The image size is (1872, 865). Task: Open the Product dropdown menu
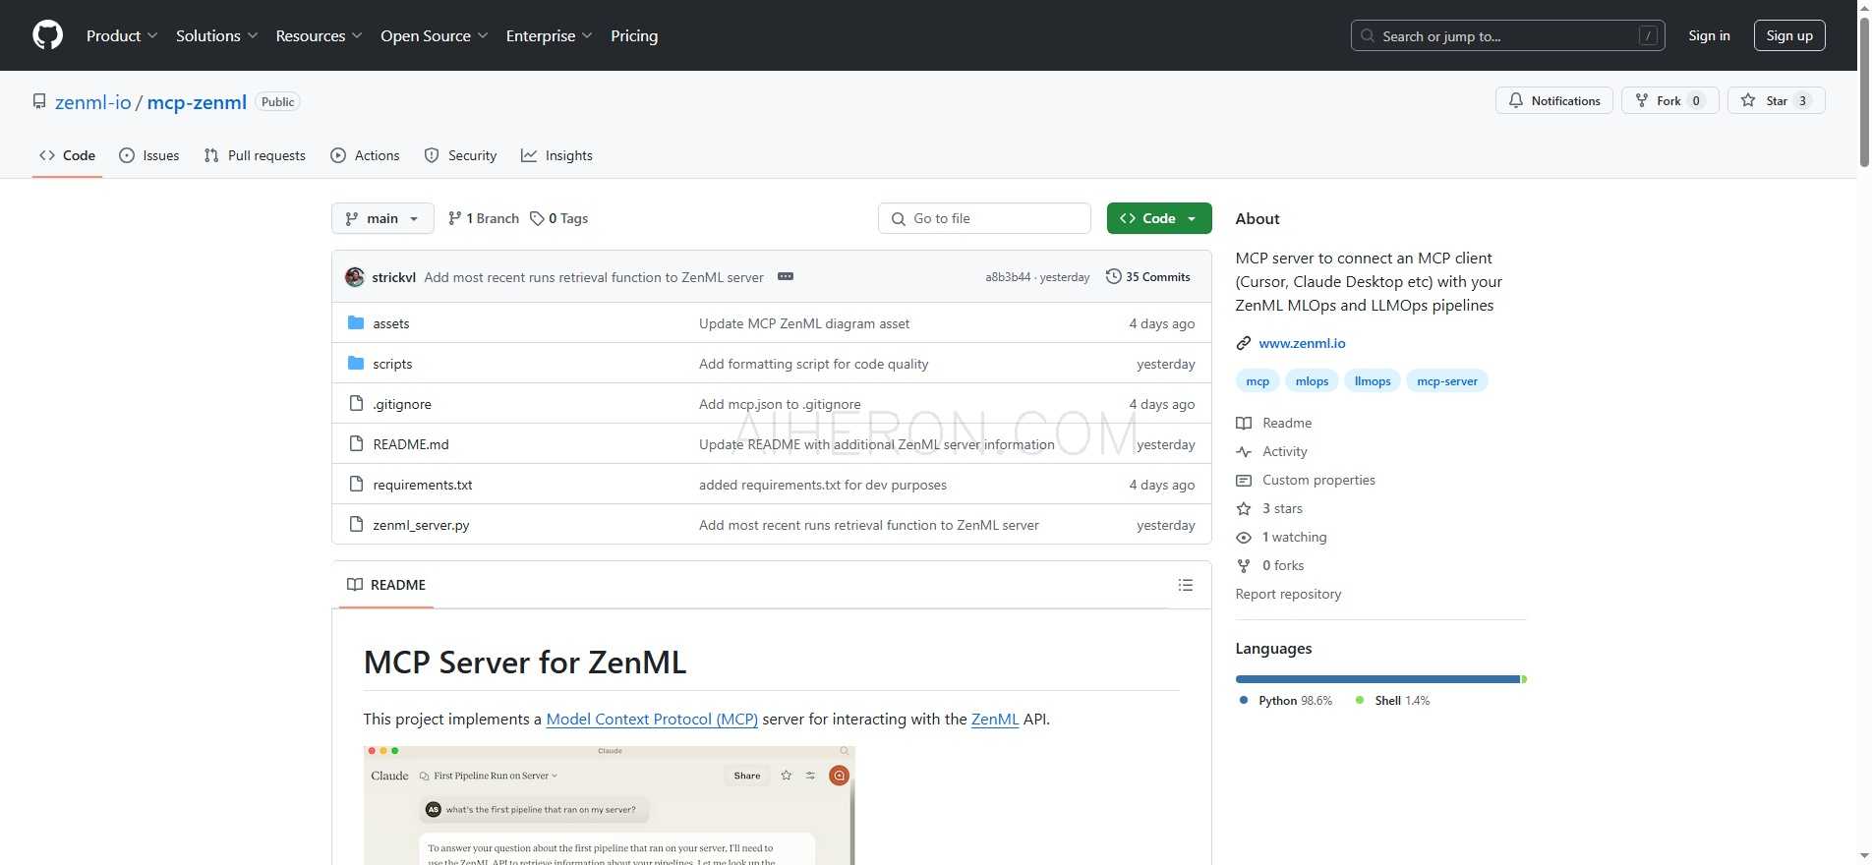122,35
